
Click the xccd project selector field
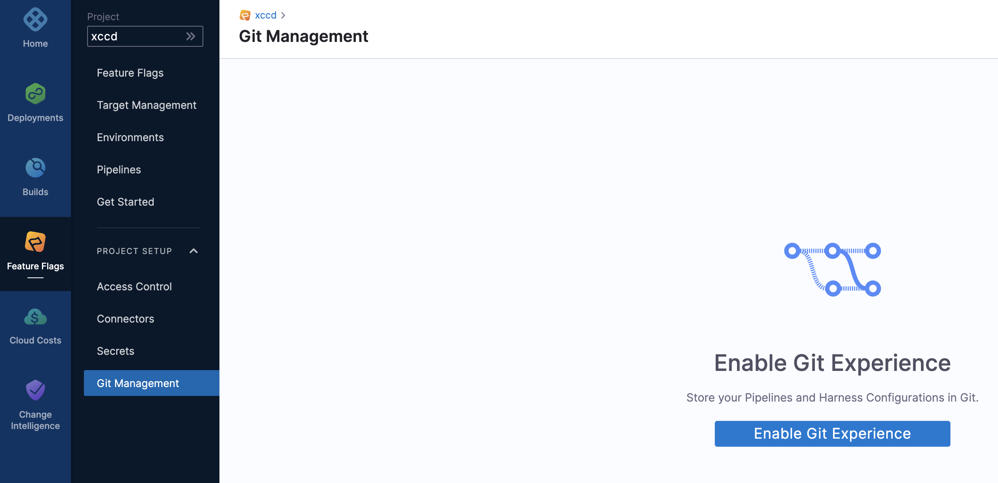[x=145, y=36]
